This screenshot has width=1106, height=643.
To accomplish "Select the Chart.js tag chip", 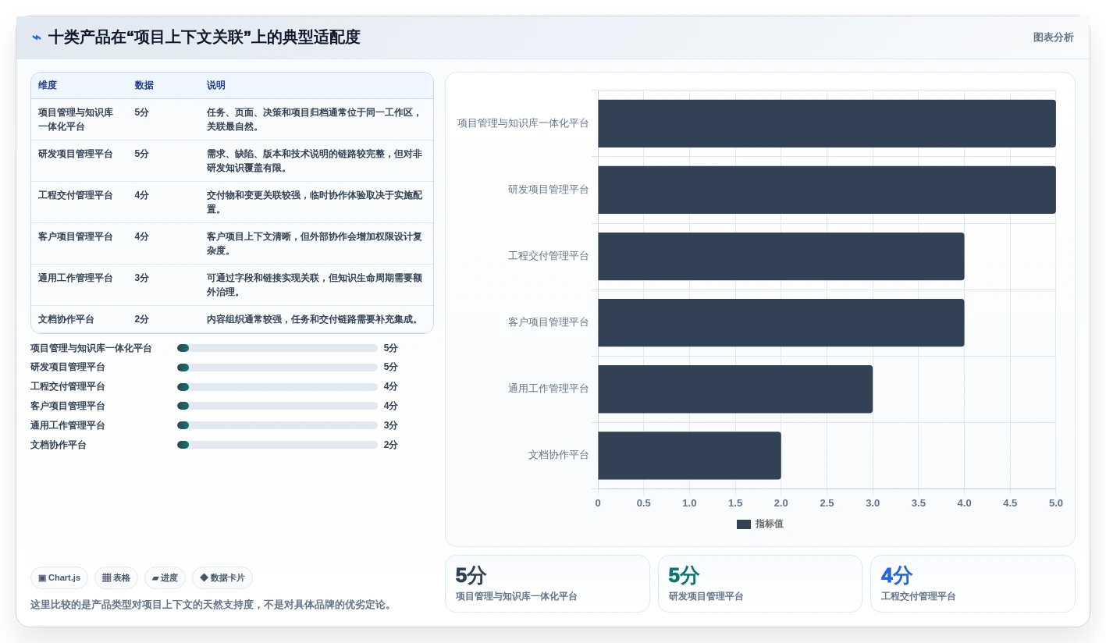I will pos(59,577).
